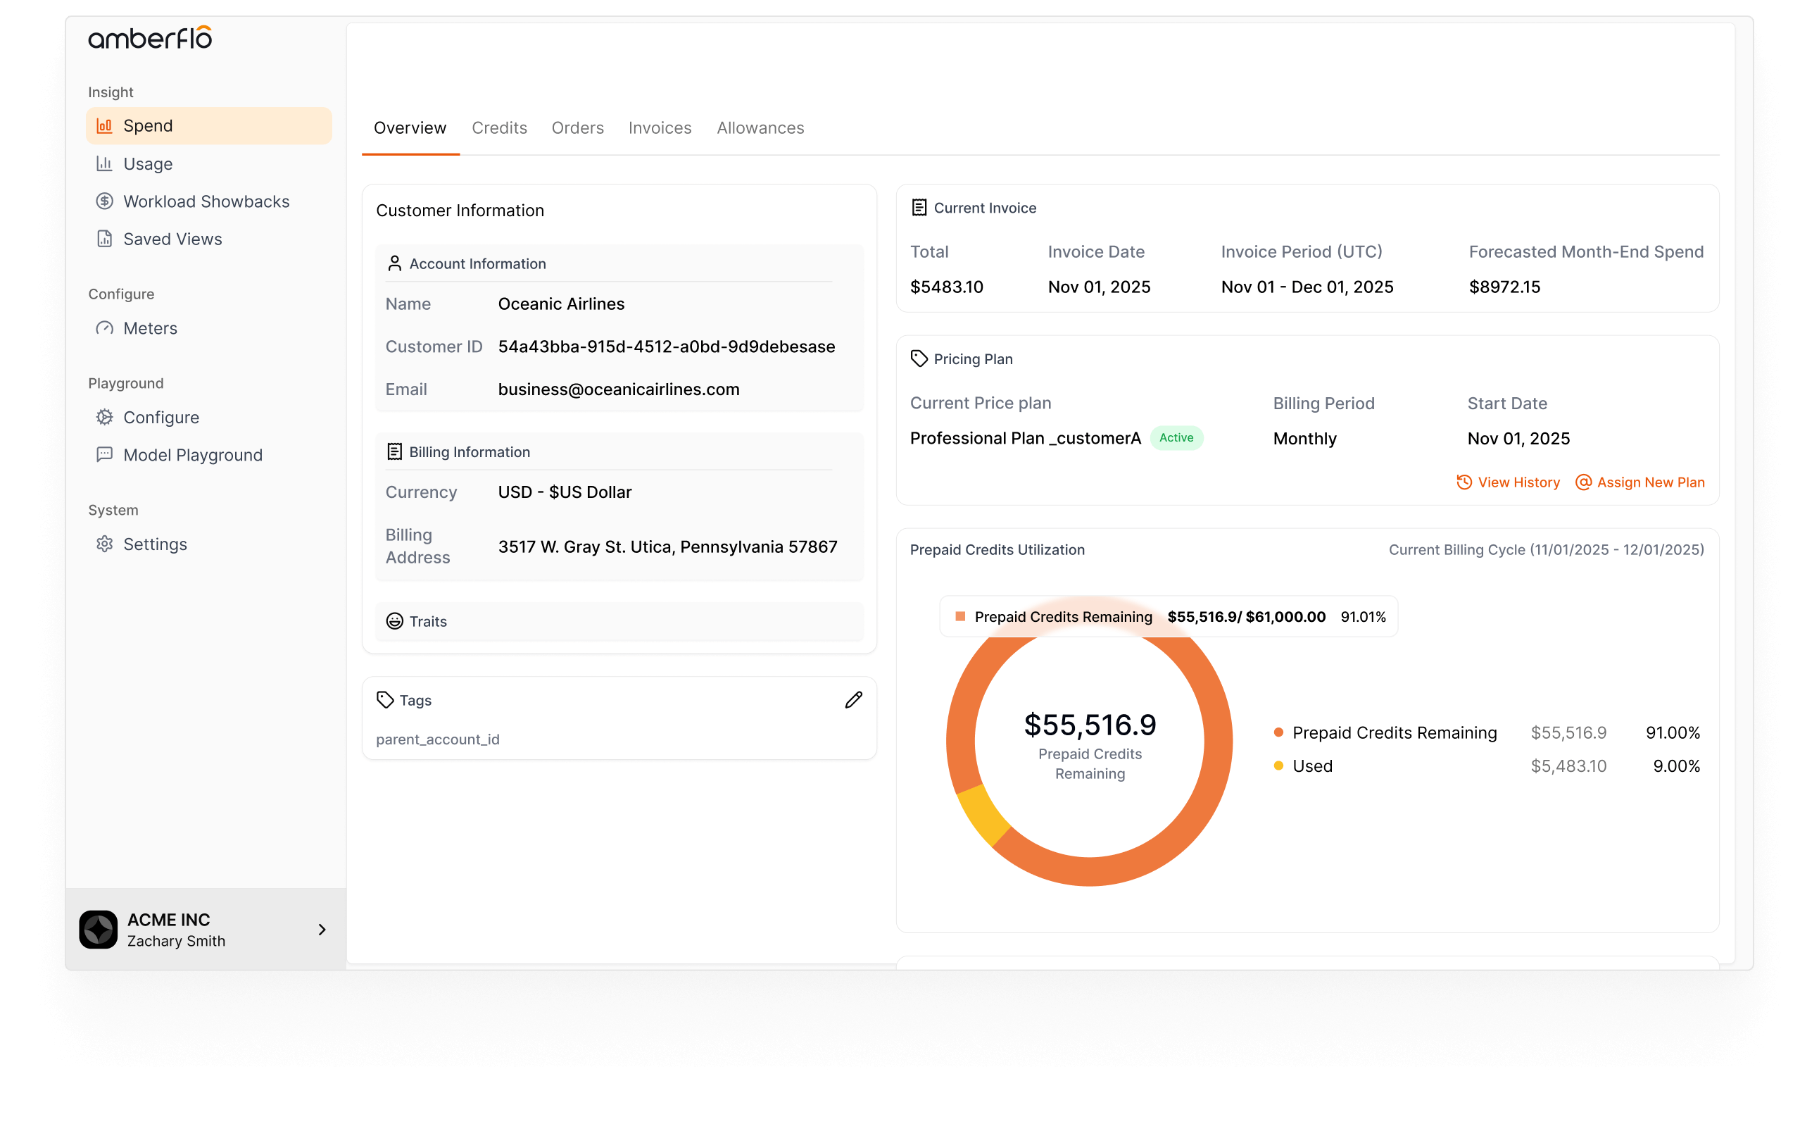
Task: Expand the ACME INC account chevron
Action: pyautogui.click(x=322, y=929)
